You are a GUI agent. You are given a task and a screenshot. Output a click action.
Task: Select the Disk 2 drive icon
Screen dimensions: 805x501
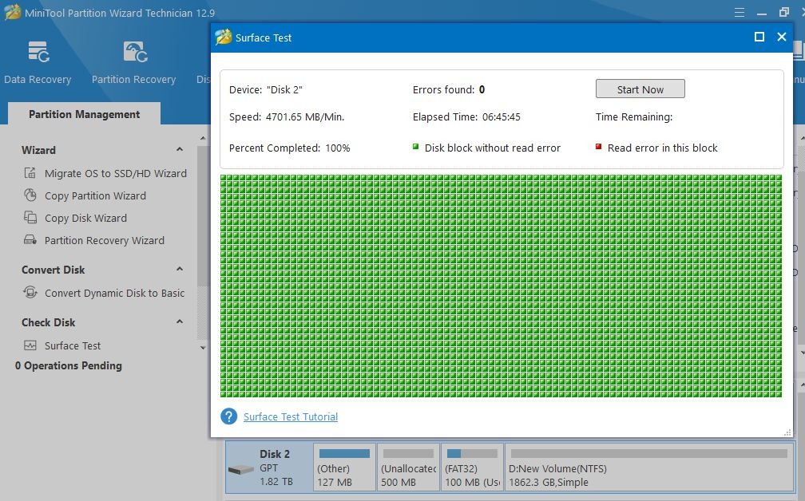pyautogui.click(x=240, y=469)
